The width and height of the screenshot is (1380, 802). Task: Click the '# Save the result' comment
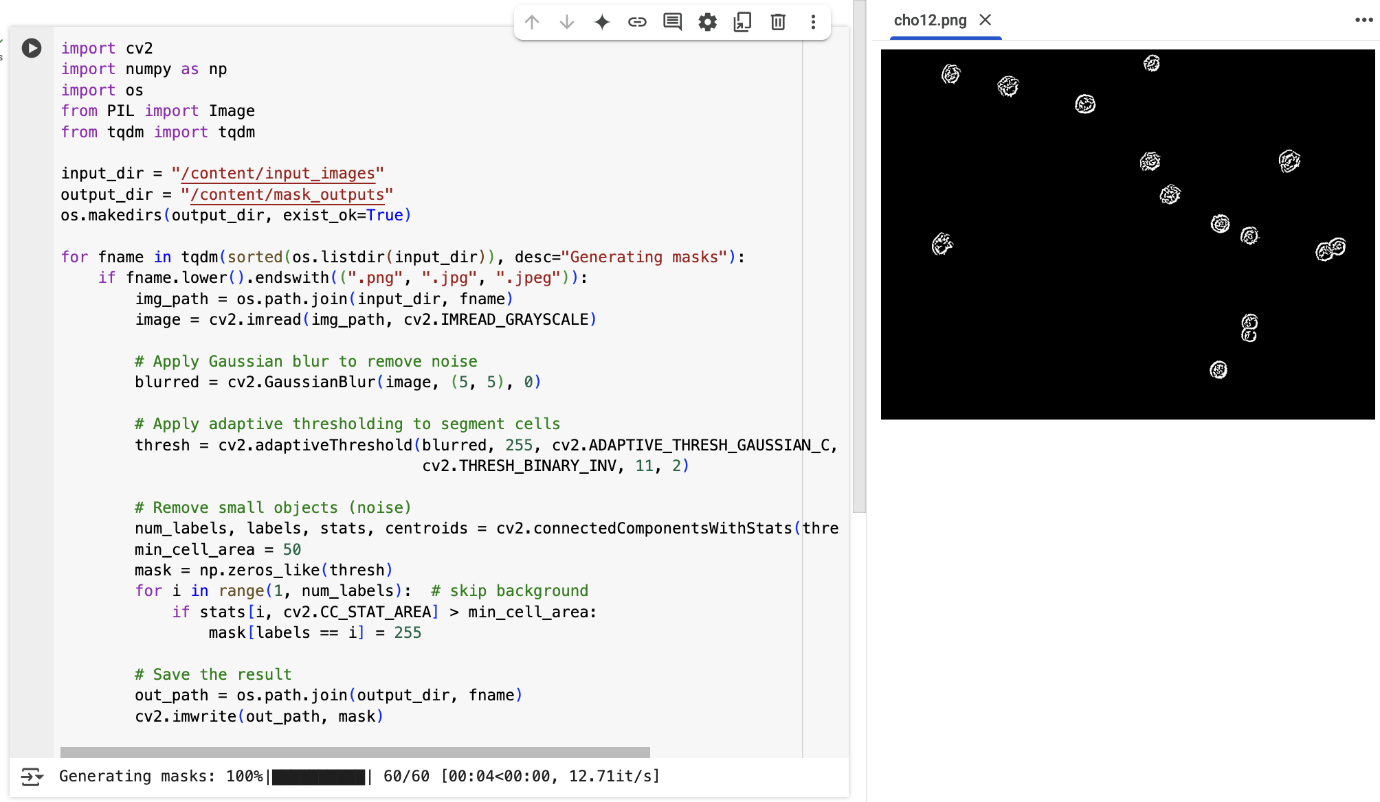pos(213,675)
